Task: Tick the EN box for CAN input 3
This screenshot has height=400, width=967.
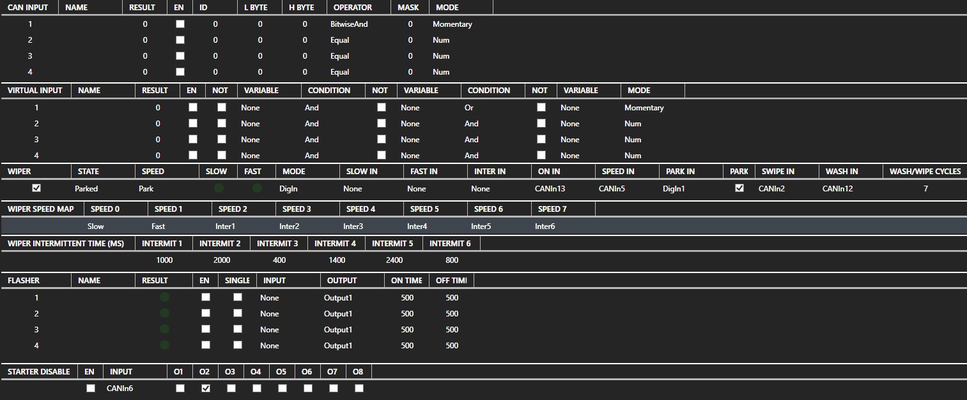Action: 180,56
